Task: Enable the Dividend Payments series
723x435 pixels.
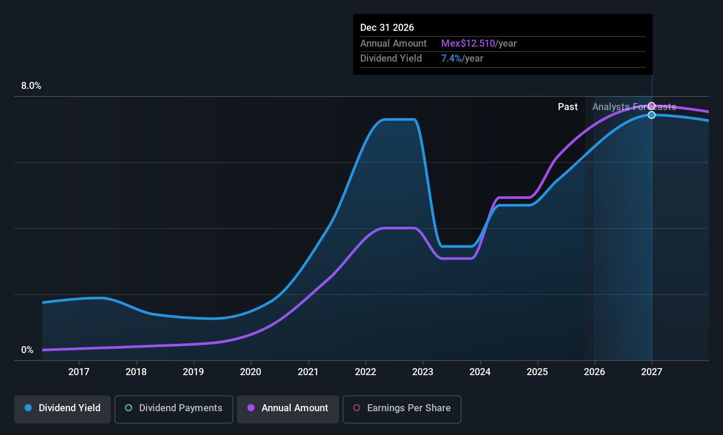Action: point(174,409)
